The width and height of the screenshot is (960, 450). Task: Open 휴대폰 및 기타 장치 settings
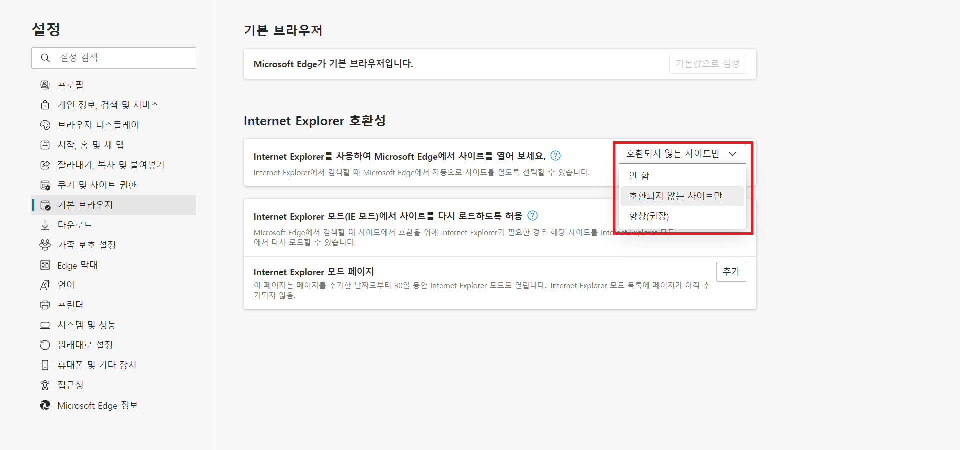(x=114, y=365)
